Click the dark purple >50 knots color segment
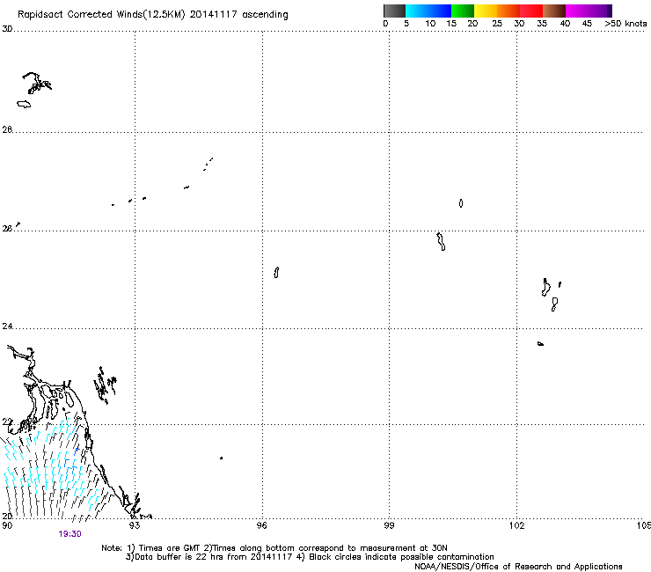This screenshot has width=651, height=572. (609, 11)
